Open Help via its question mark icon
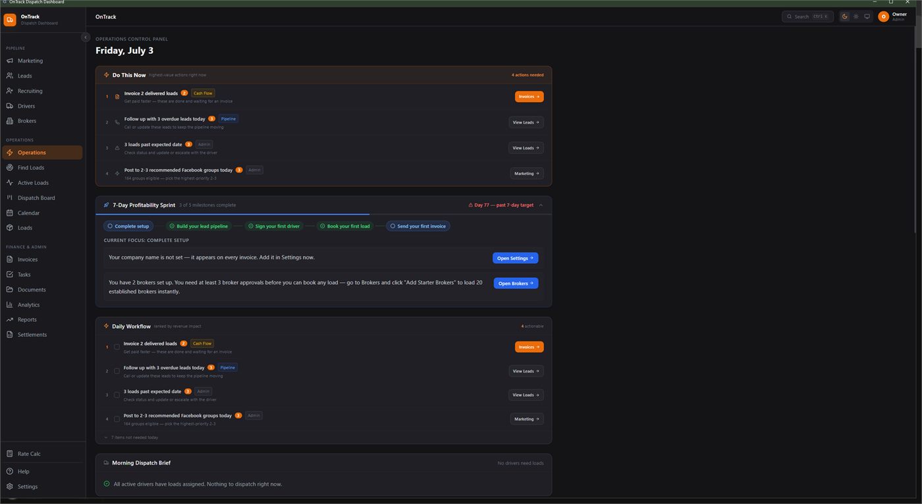Screen dimensions: 922x504 click(x=10, y=472)
